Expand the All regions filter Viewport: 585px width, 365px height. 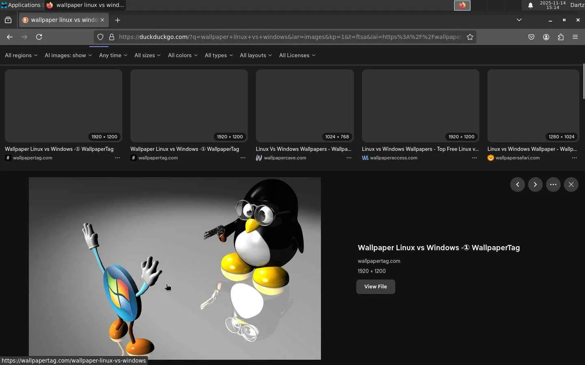(x=21, y=55)
